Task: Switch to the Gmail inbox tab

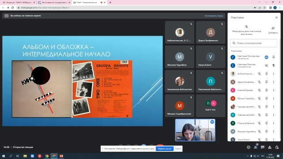Action: pos(18,3)
